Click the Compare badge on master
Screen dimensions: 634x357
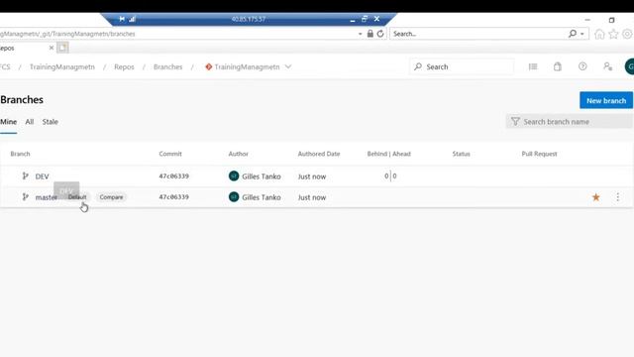coord(111,197)
